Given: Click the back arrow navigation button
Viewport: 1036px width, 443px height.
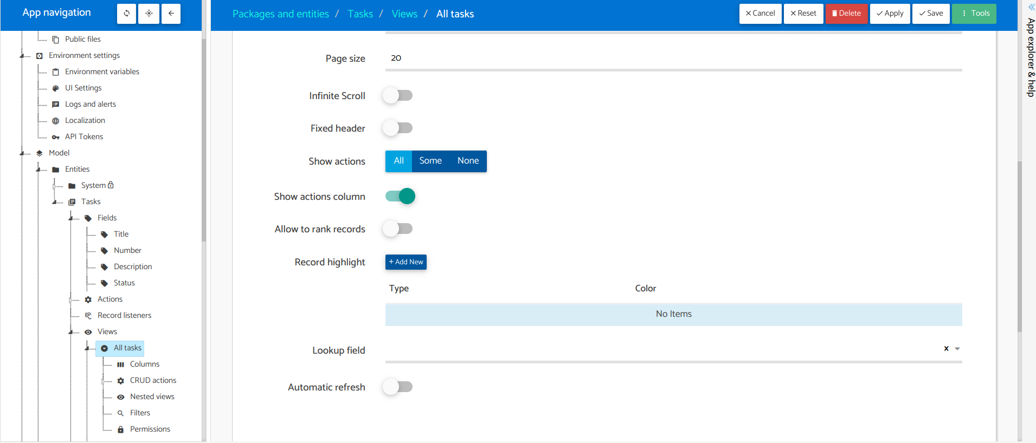Looking at the screenshot, I should pyautogui.click(x=171, y=14).
